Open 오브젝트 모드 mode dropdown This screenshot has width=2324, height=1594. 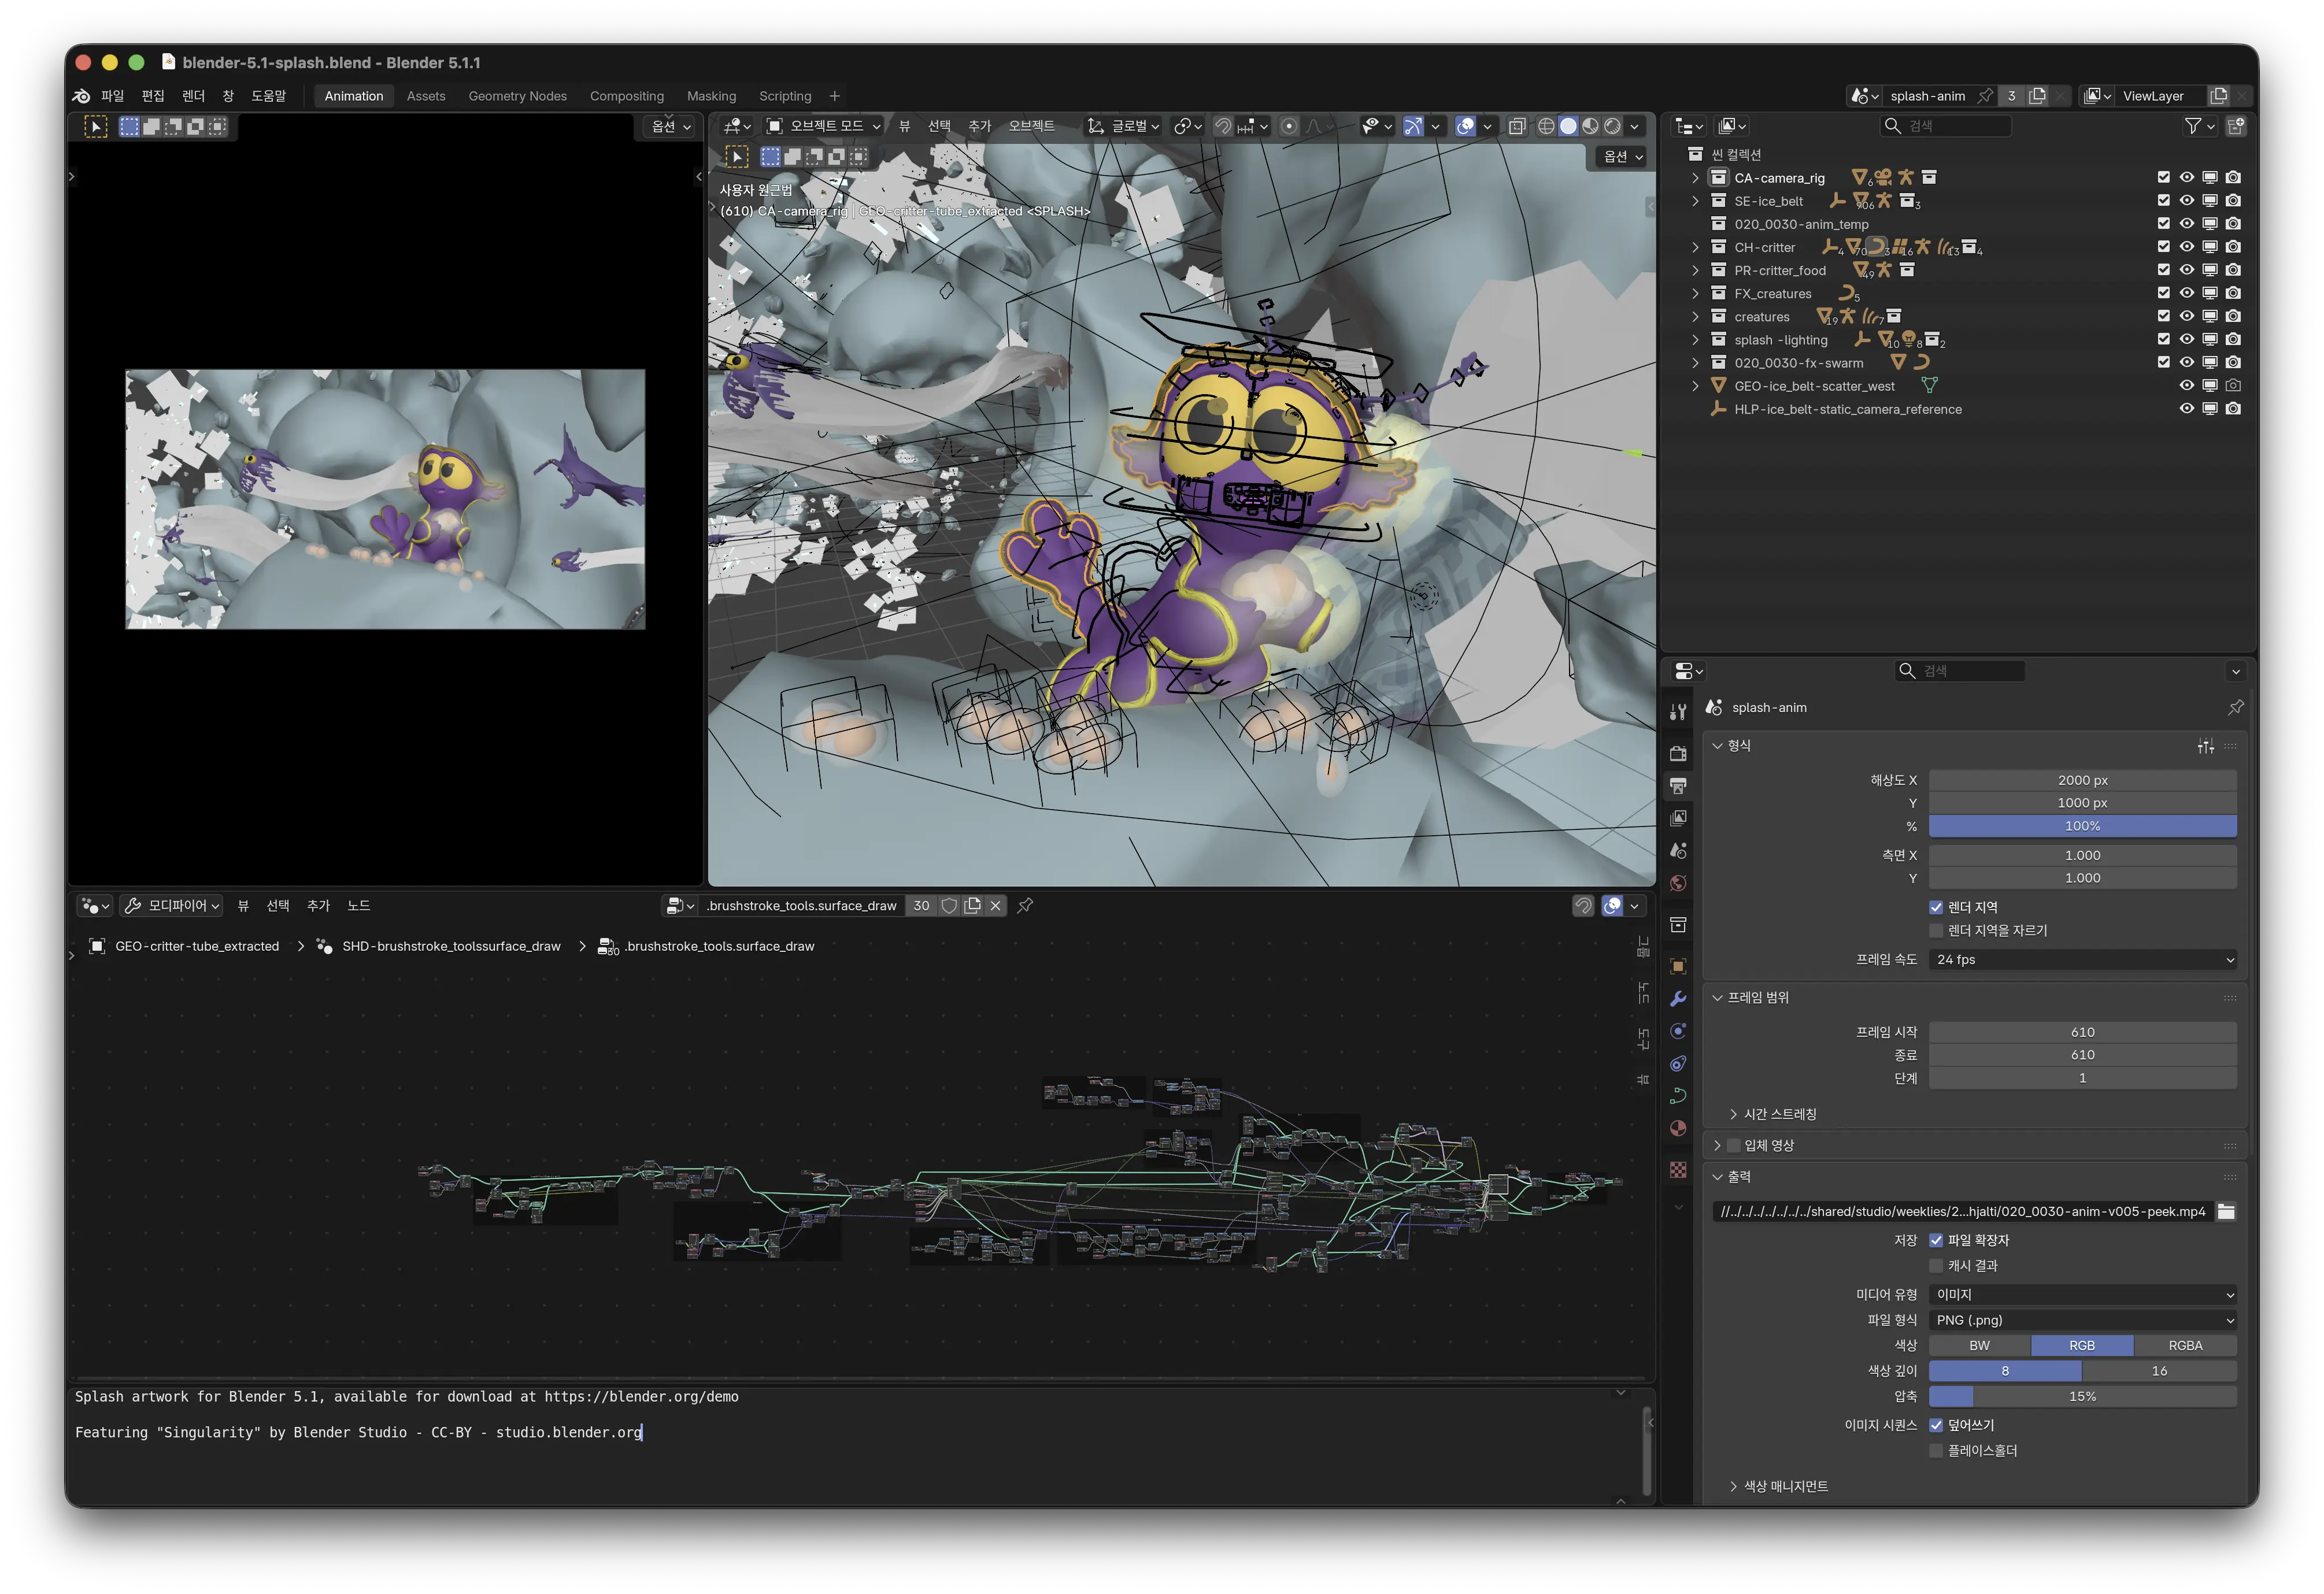824,126
